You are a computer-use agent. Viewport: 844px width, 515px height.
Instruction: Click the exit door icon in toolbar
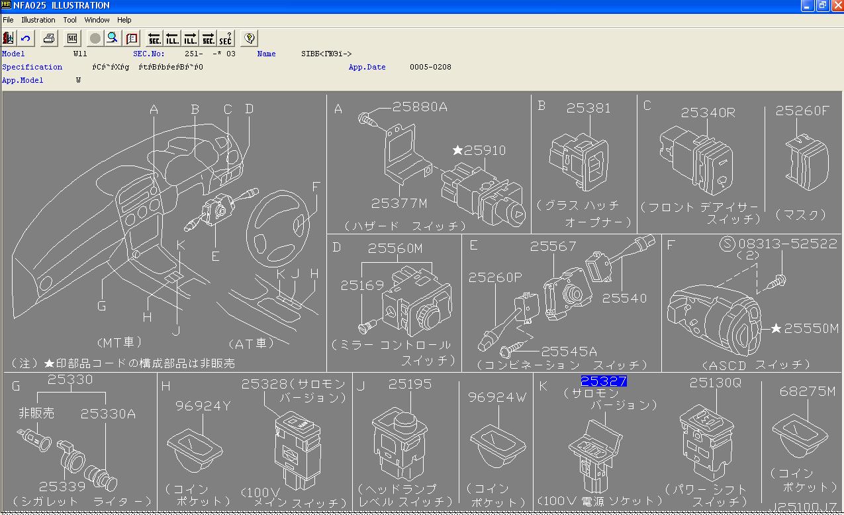[9, 38]
